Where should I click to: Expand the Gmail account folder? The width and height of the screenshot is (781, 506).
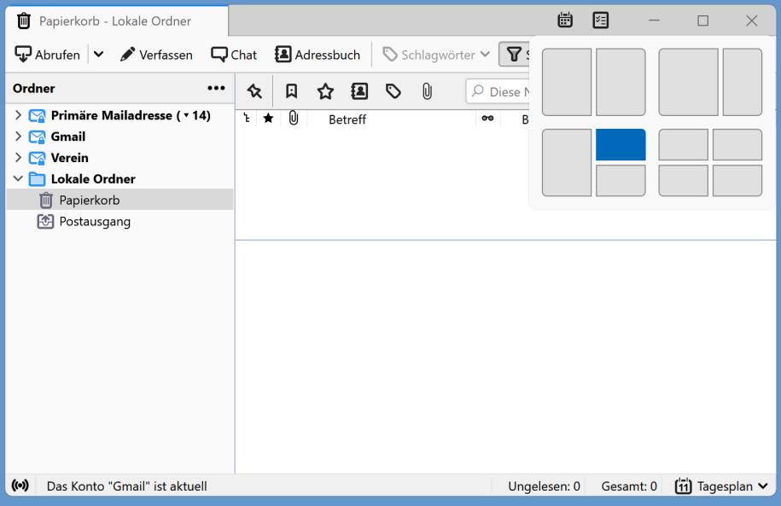pos(19,136)
